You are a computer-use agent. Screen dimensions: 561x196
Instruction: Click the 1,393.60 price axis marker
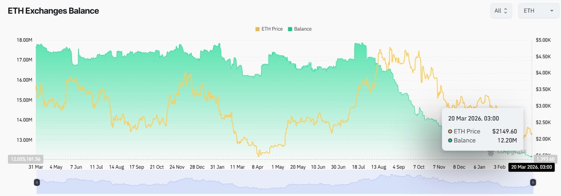coord(545,159)
